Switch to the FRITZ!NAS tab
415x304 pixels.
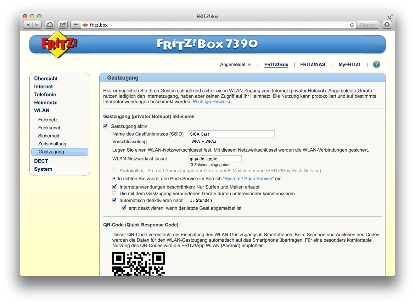313,64
